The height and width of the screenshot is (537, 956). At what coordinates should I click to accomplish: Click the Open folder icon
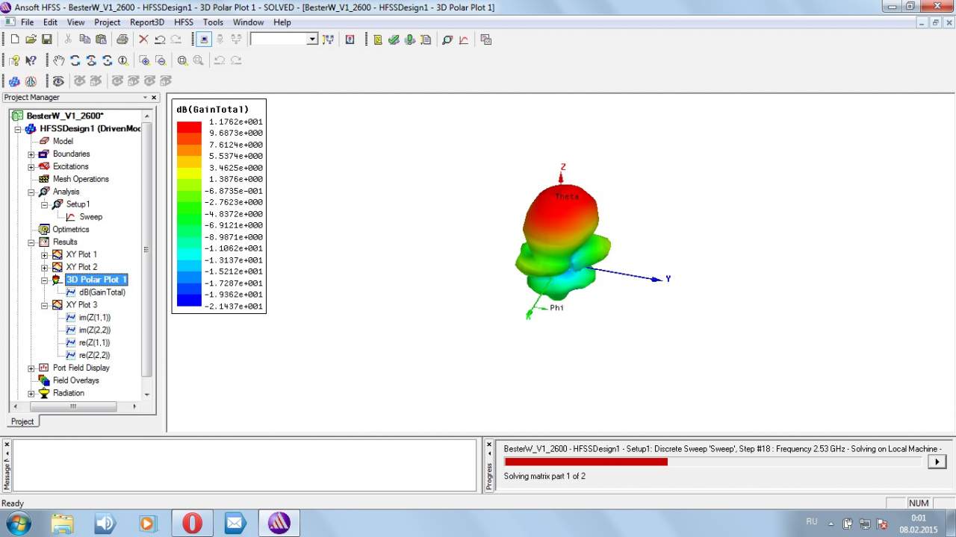31,40
